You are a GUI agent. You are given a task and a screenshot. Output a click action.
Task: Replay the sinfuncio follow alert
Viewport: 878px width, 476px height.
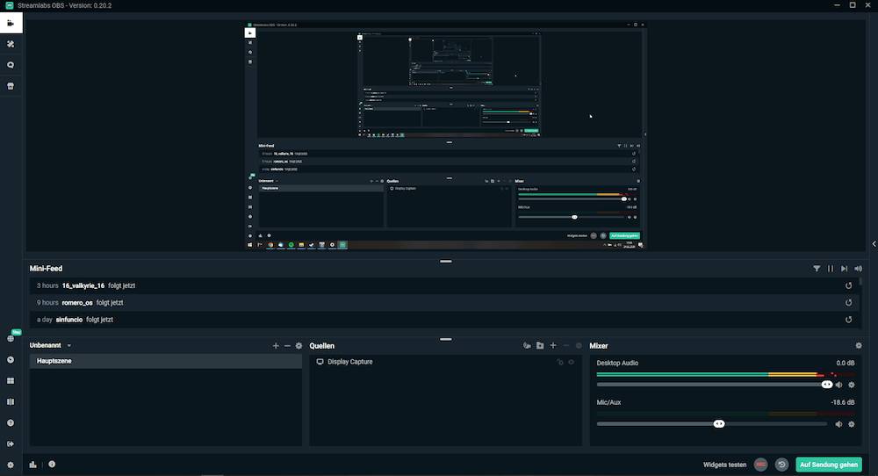849,320
